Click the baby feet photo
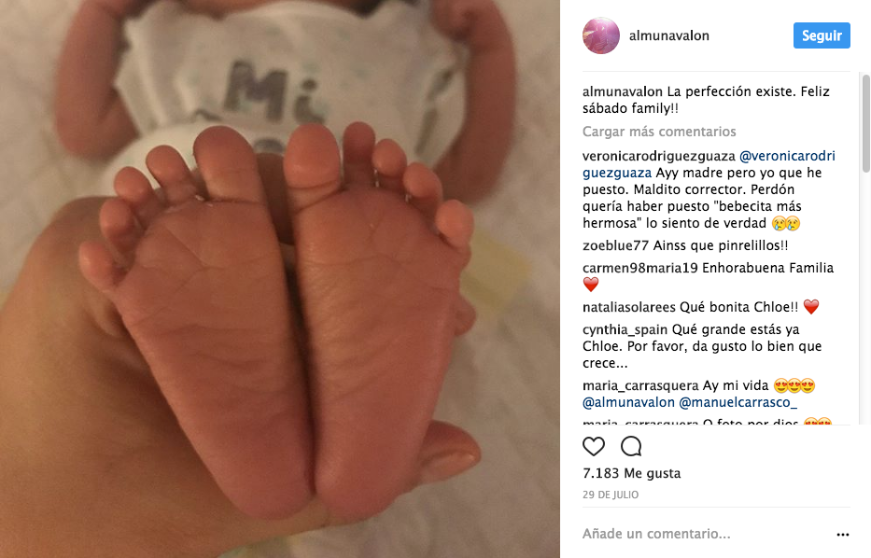Screen dimensions: 871x558 click(280, 279)
